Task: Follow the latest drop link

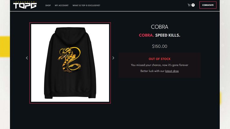Action: coord(172,71)
